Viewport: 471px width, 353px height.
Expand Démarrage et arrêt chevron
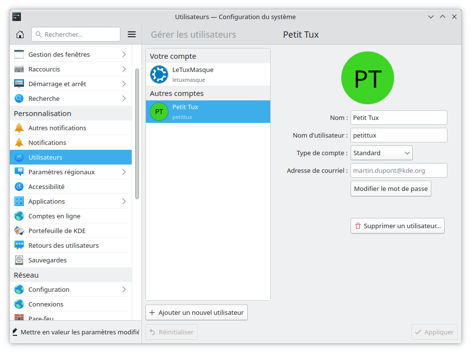click(x=124, y=84)
